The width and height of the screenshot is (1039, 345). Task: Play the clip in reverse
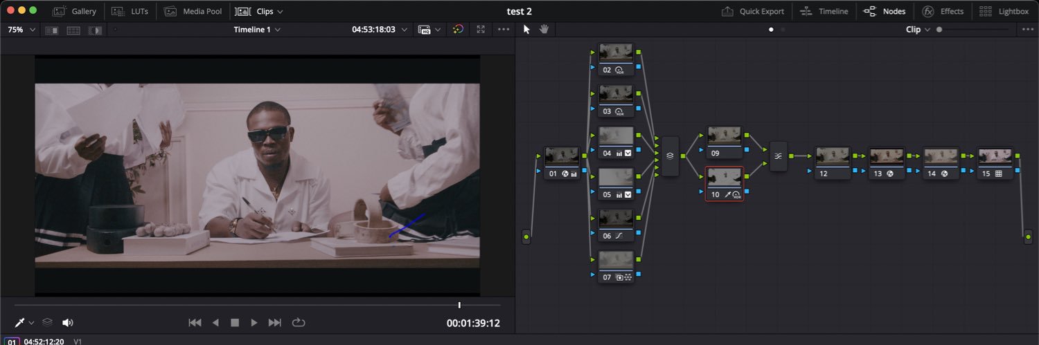click(215, 323)
